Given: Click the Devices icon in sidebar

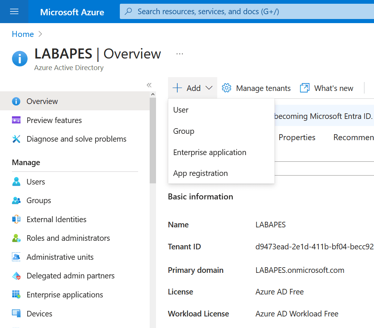Looking at the screenshot, I should (16, 314).
